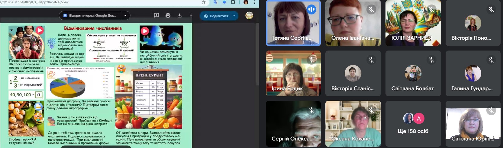
Task: Expand the dropdown arrow beside Відкрити через
Action: click(126, 16)
